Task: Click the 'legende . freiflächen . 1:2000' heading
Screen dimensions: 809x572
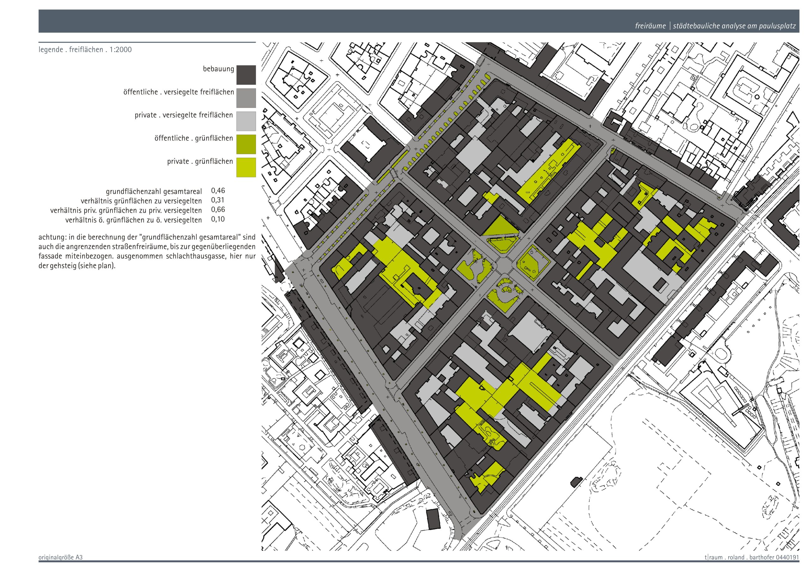Action: point(85,50)
